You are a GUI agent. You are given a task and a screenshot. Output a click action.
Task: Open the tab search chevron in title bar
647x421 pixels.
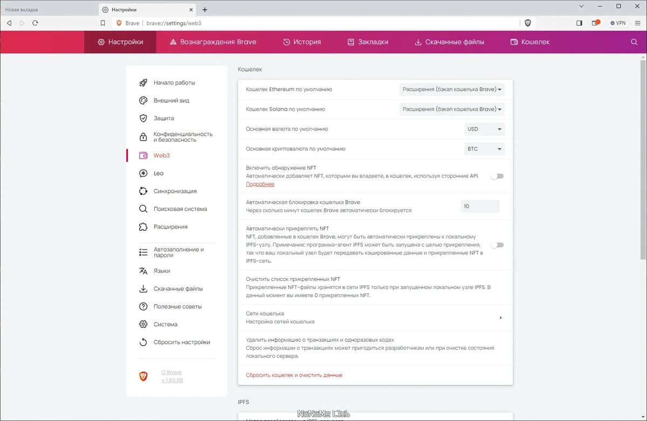tap(581, 6)
